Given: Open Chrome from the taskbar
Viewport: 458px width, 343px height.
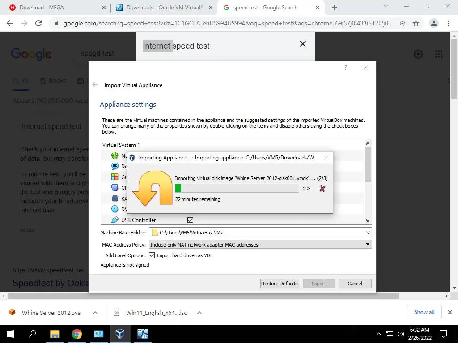Looking at the screenshot, I should coord(77,334).
